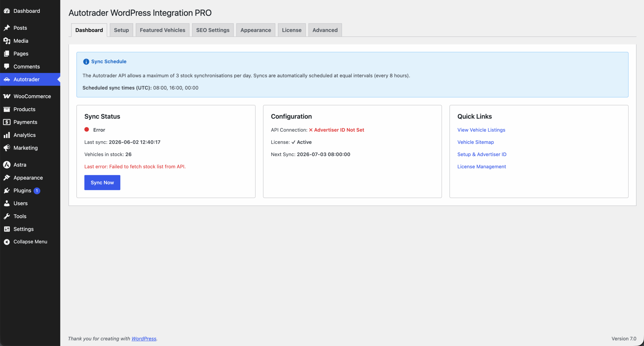The image size is (644, 346).
Task: Open Posts in the sidebar menu
Action: coord(30,28)
